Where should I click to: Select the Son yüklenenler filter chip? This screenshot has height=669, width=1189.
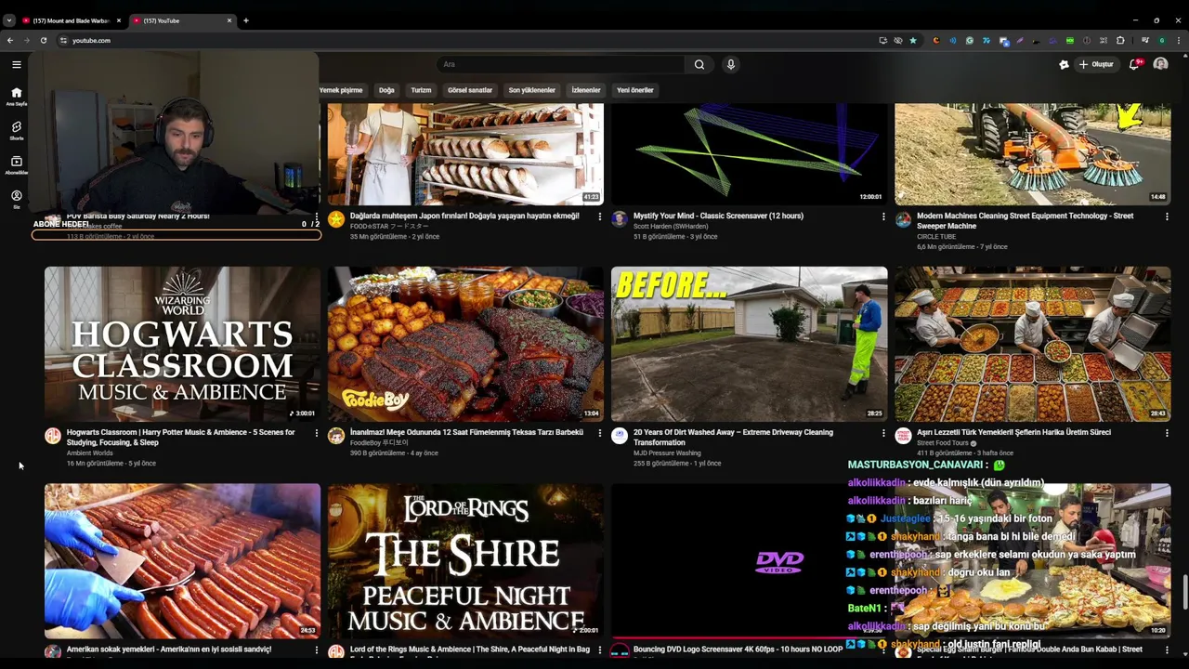point(532,90)
